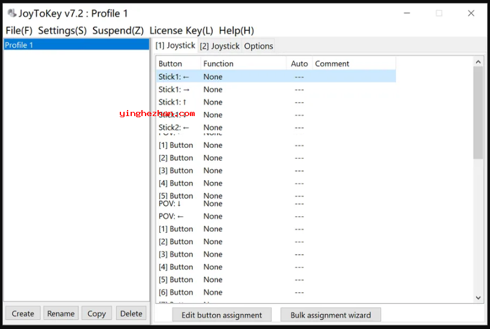Select Profile 1 in the profile list
The width and height of the screenshot is (490, 329).
[76, 45]
